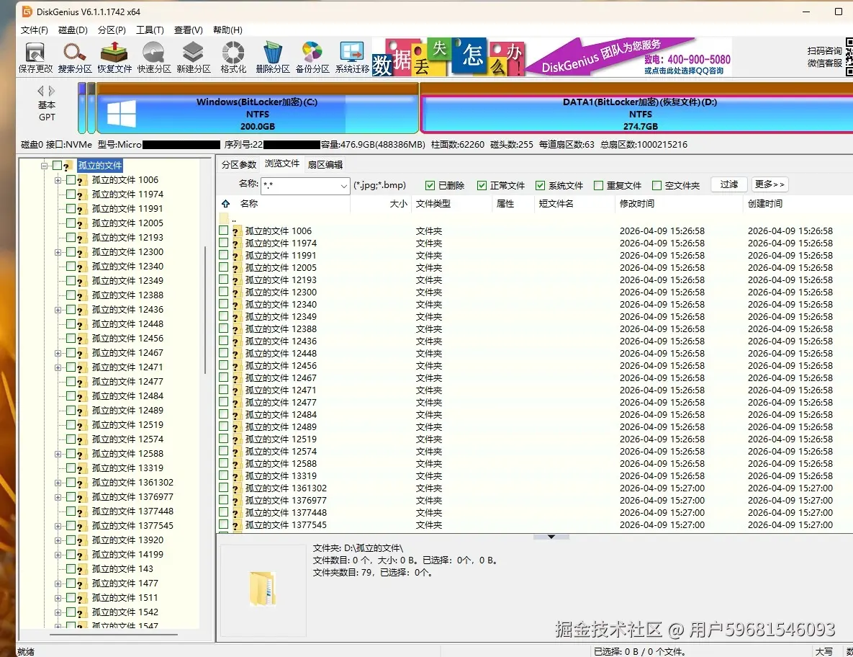Select the 浏览文件 tab
This screenshot has width=853, height=657.
click(281, 164)
